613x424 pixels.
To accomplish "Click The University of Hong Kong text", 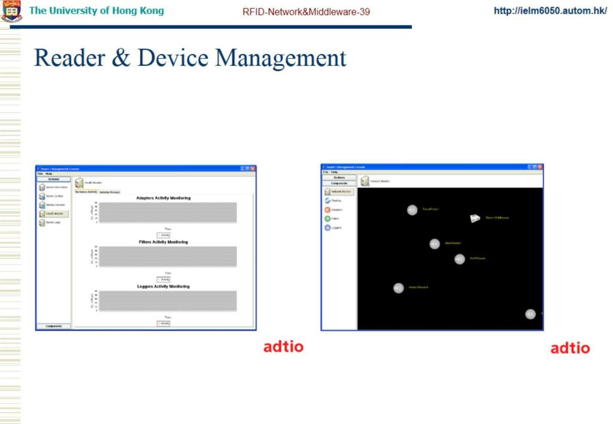I will click(96, 11).
